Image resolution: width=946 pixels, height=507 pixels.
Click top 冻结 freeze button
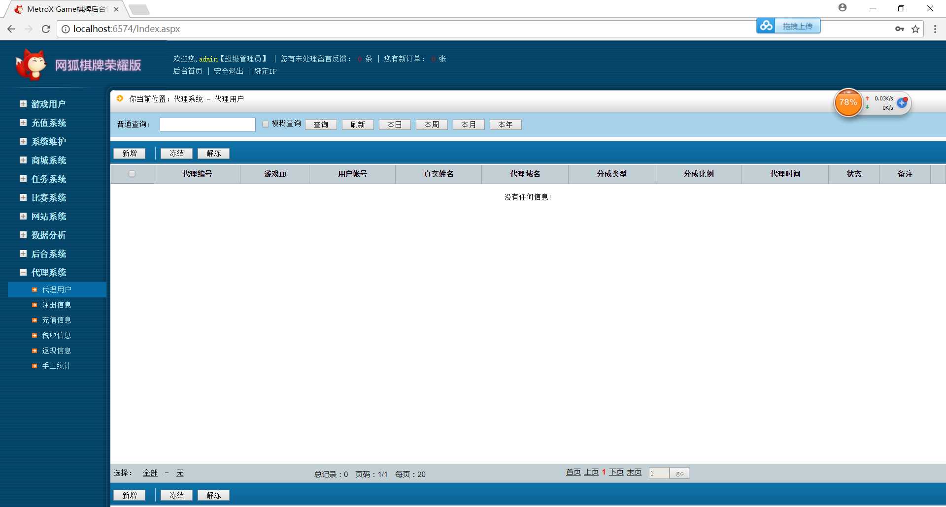click(x=176, y=154)
